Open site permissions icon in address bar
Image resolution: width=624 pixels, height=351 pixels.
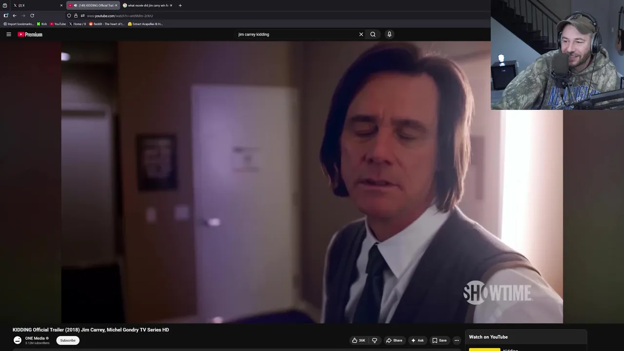(x=82, y=16)
